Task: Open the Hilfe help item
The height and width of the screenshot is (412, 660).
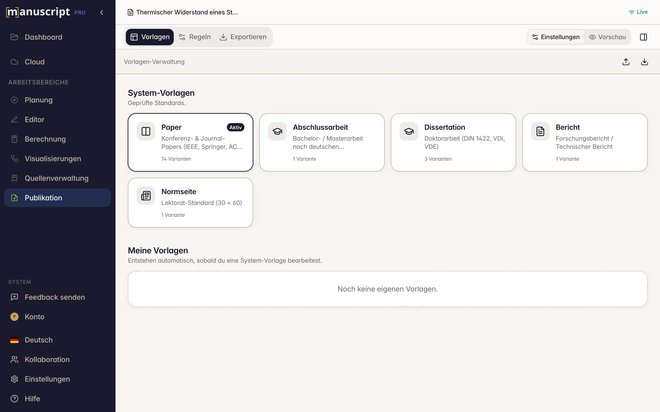Action: pyautogui.click(x=57, y=399)
